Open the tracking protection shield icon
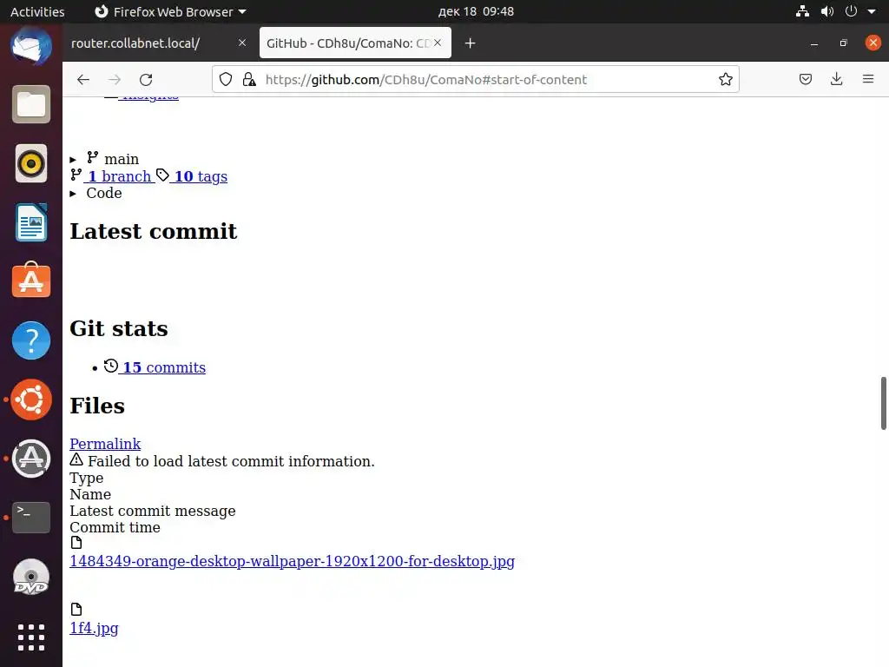 (226, 79)
